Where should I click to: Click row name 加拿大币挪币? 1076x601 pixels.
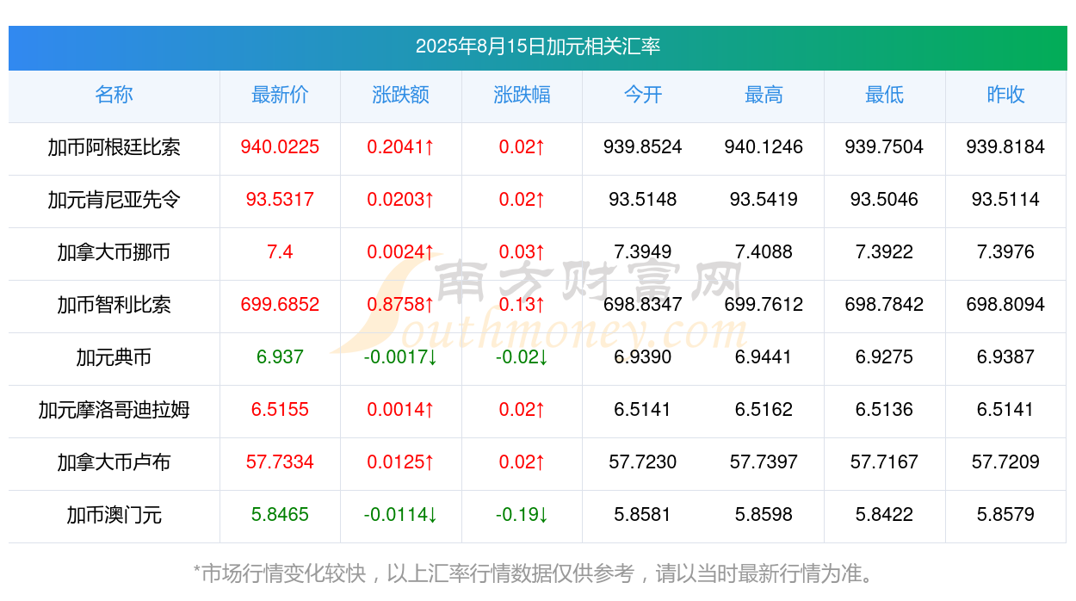pos(114,252)
